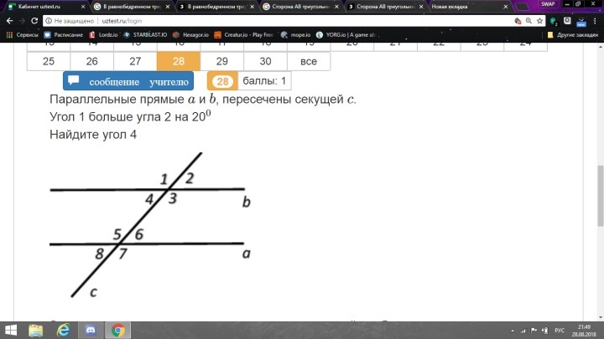Click the blocked-content icon in address bar
604x339 pixels.
[518, 21]
